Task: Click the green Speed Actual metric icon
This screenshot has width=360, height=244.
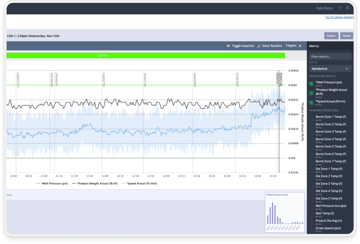Action: coord(311,102)
